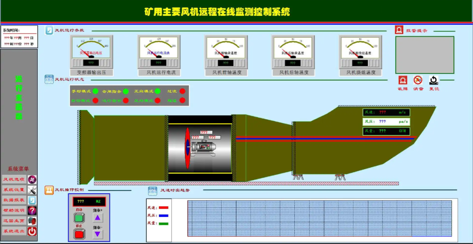Click the red 风速 legend color swatch
Screen dimensions: 473x244
pyautogui.click(x=163, y=208)
